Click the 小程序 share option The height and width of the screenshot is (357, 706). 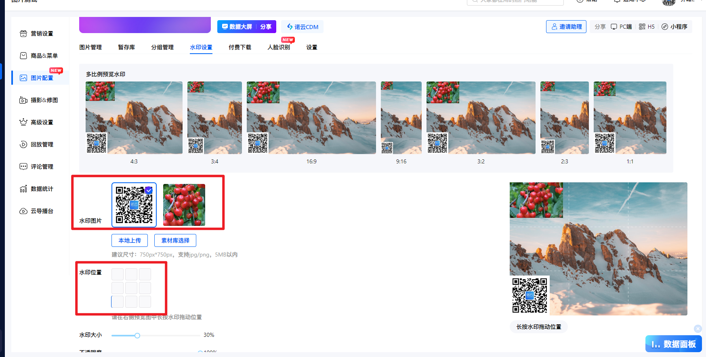674,27
